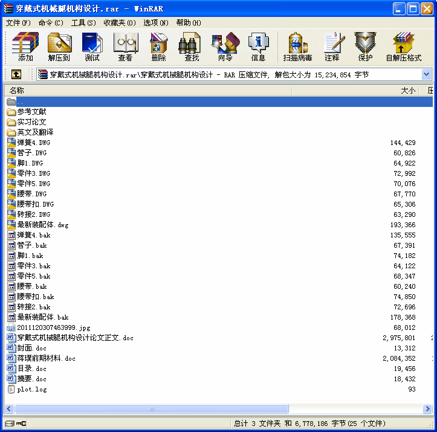Open the 工具(S) menu
The width and height of the screenshot is (437, 432).
(x=83, y=23)
